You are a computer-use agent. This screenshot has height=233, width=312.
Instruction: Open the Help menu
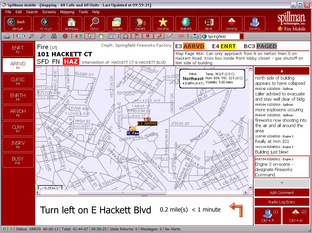(x=96, y=12)
